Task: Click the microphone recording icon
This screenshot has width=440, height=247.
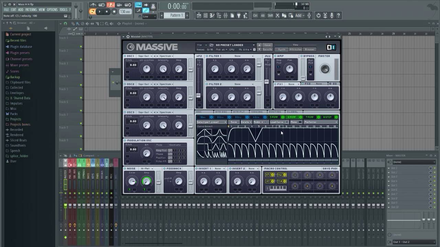Action: pyautogui.click(x=332, y=15)
